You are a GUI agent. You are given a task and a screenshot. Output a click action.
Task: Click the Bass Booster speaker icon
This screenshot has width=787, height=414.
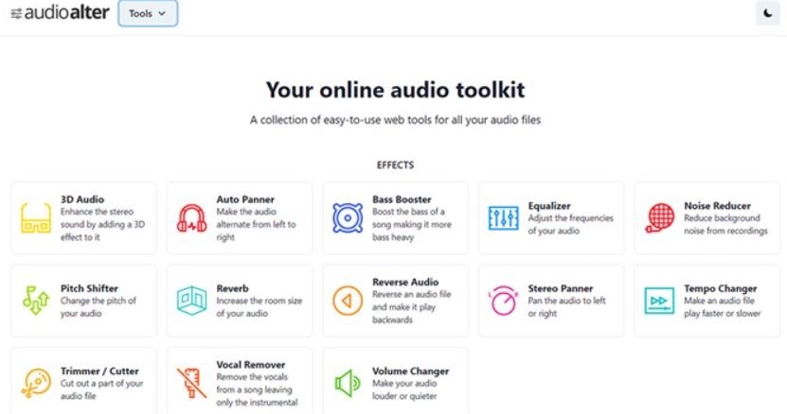tap(348, 218)
